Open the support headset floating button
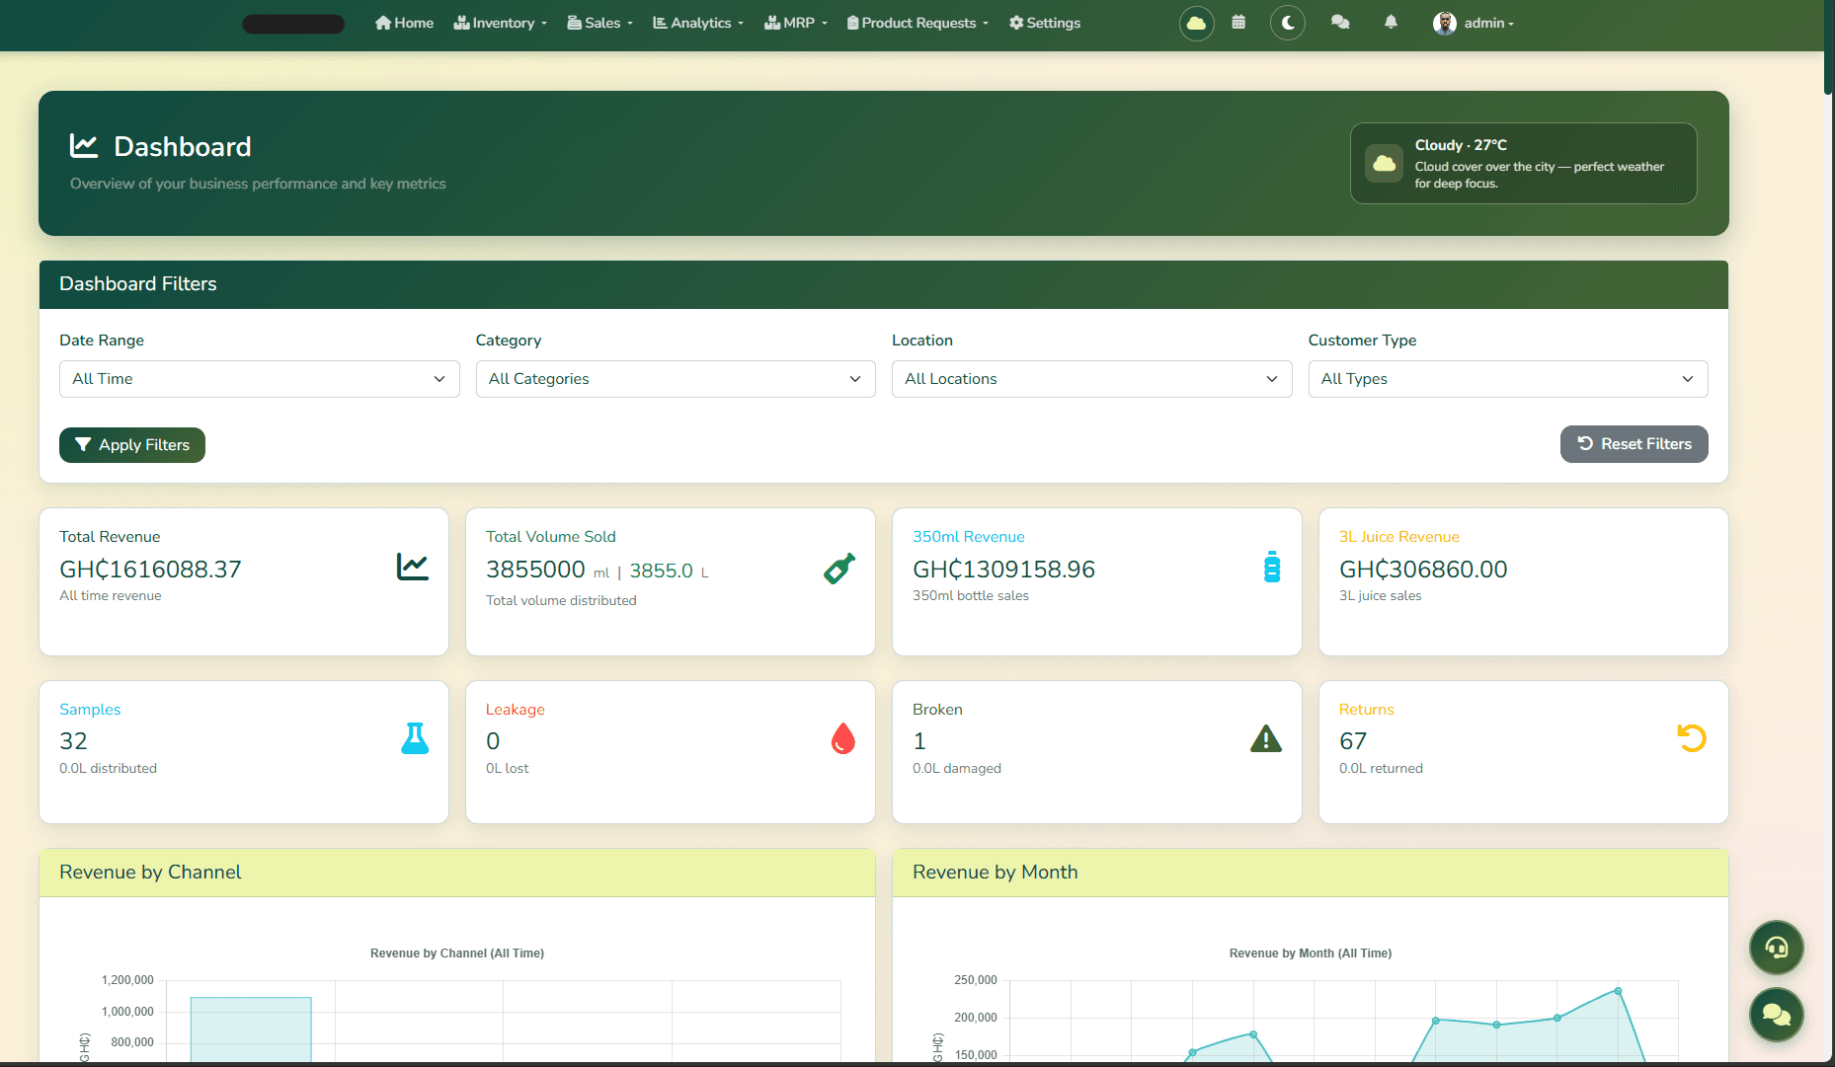The image size is (1835, 1067). [x=1776, y=948]
